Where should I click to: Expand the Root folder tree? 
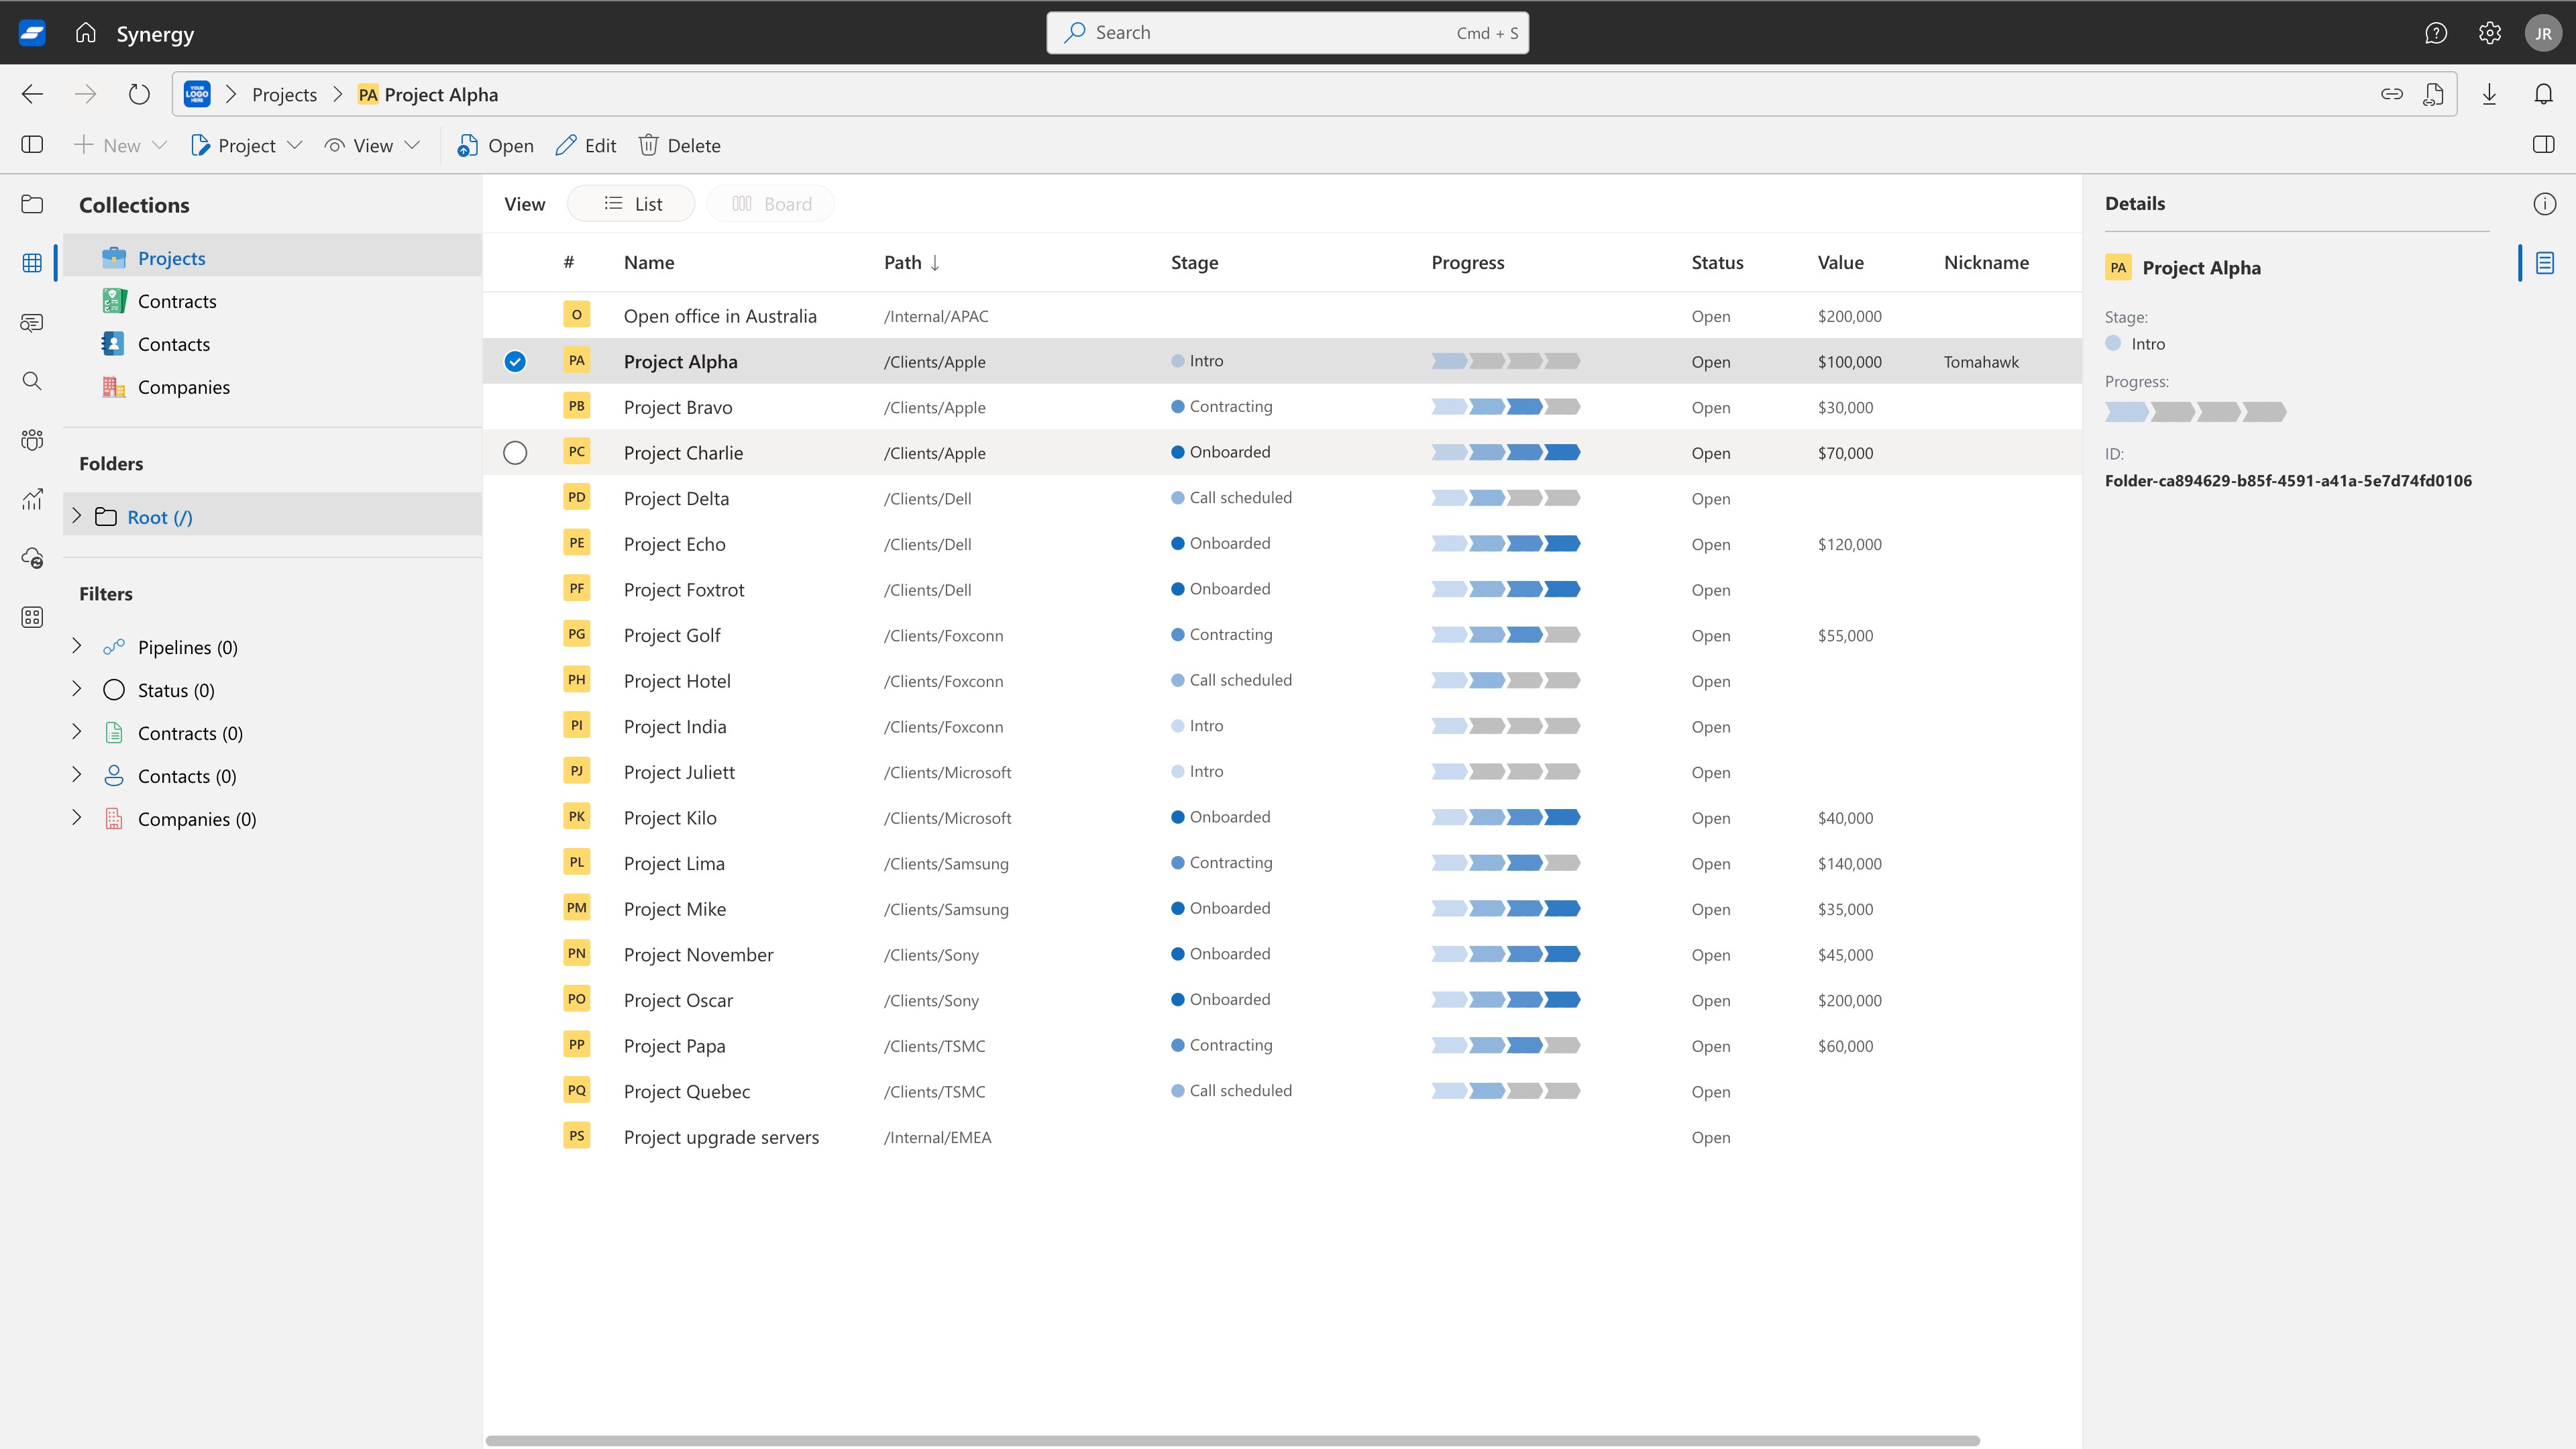77,516
